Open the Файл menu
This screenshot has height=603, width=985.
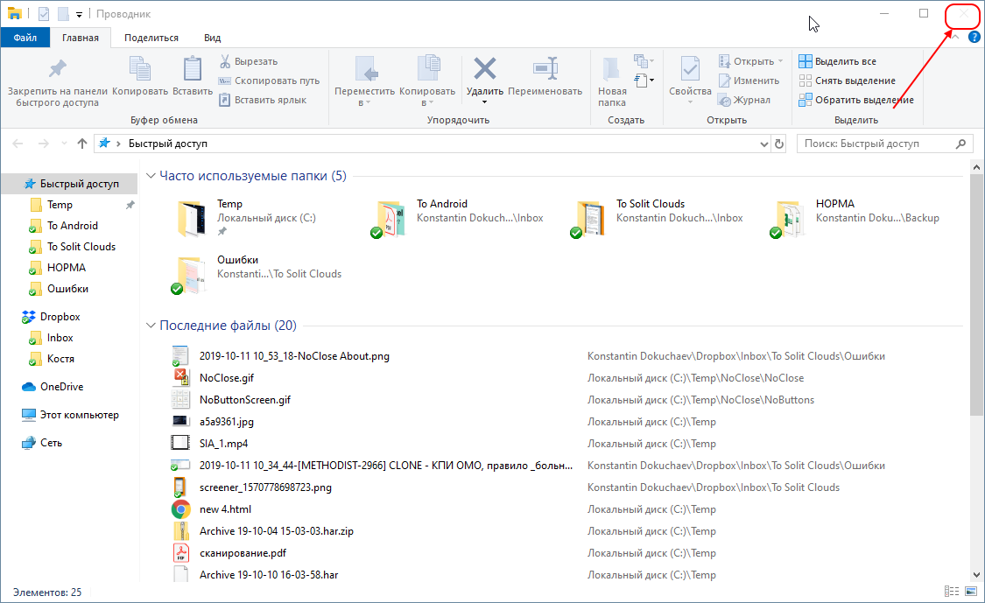25,37
